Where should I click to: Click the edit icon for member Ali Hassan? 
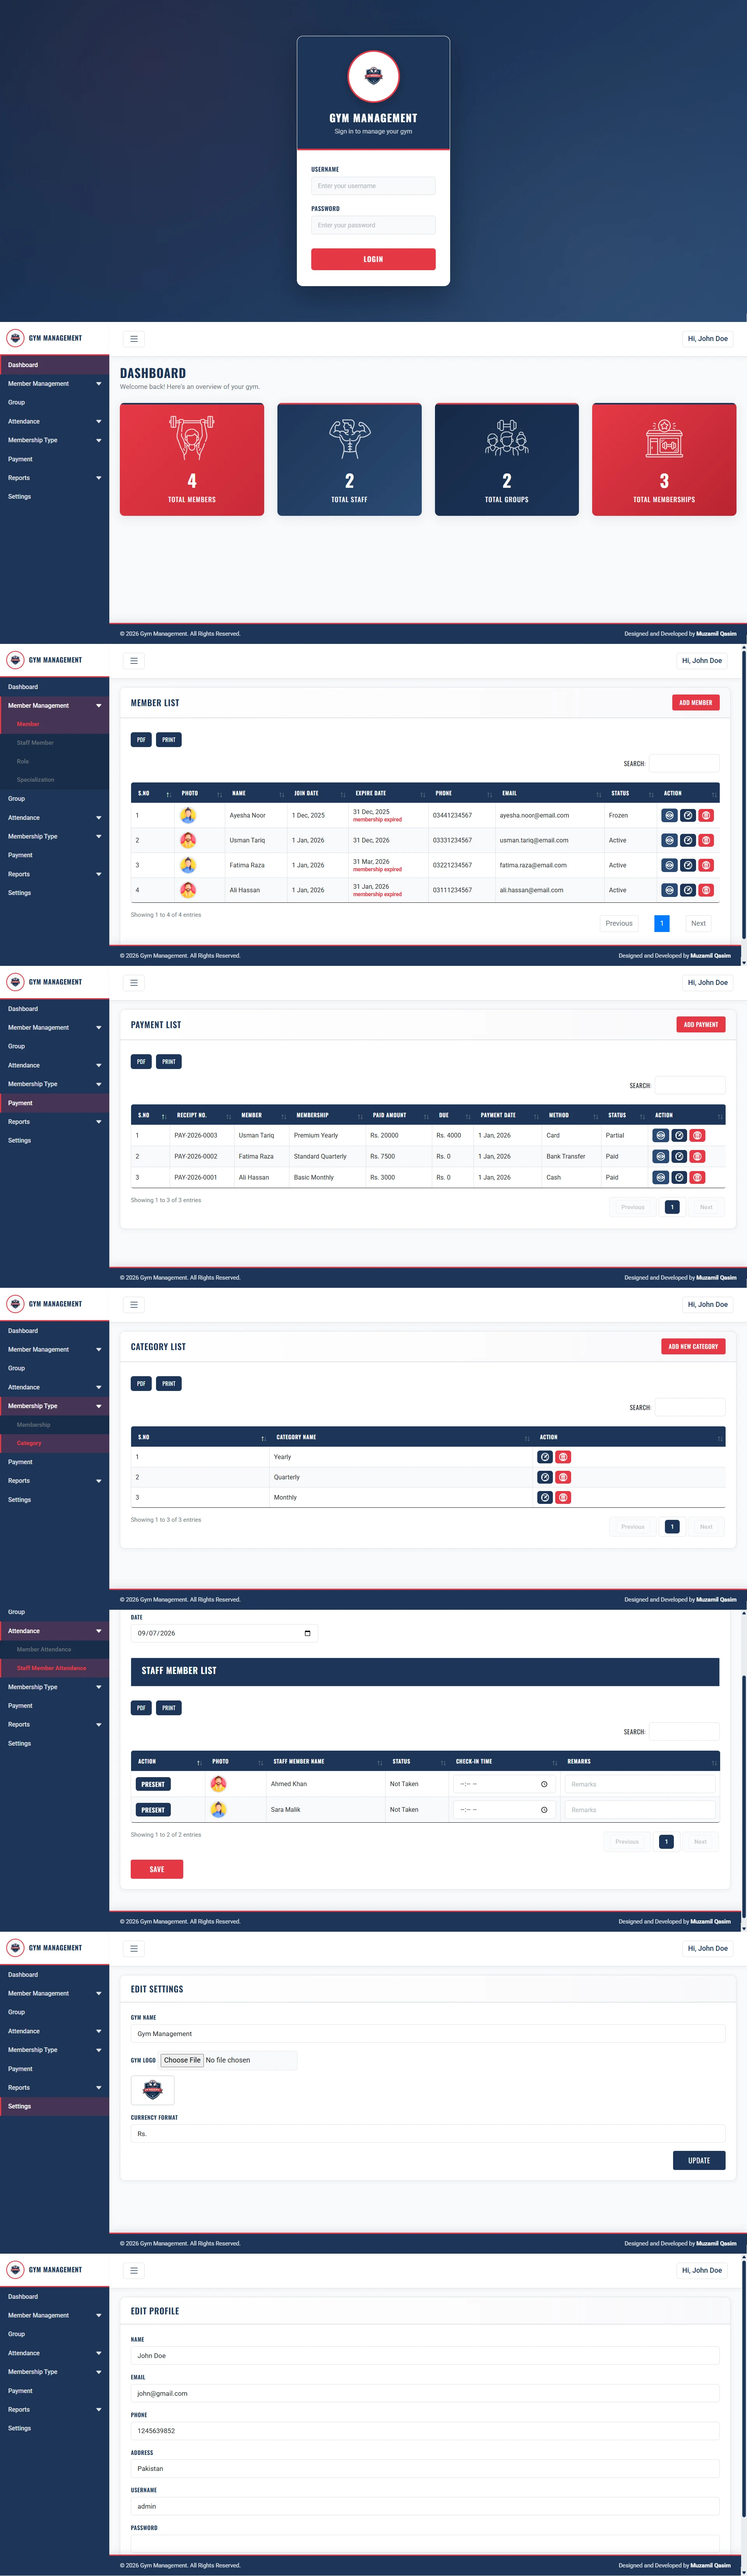[x=688, y=890]
